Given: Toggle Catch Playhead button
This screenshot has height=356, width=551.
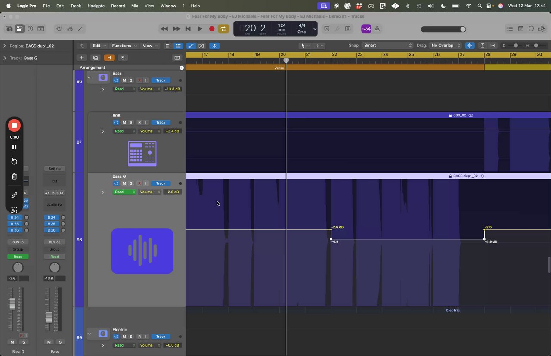Looking at the screenshot, I should [x=214, y=46].
